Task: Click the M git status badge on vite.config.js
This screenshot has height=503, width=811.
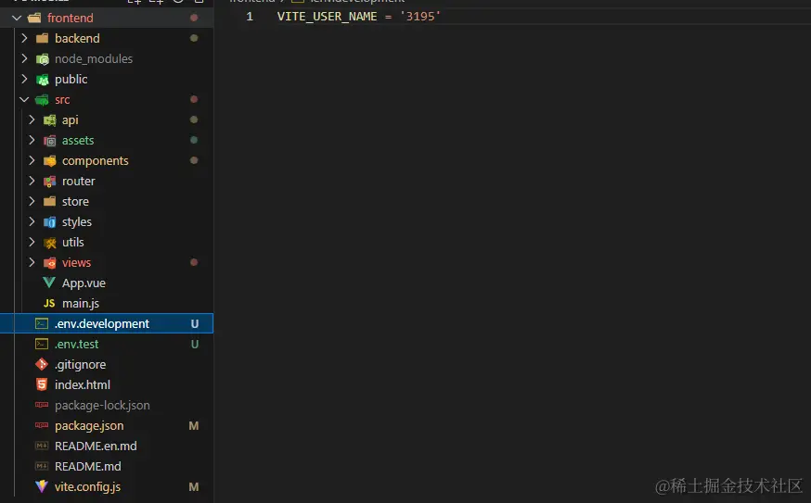Action: 193,487
